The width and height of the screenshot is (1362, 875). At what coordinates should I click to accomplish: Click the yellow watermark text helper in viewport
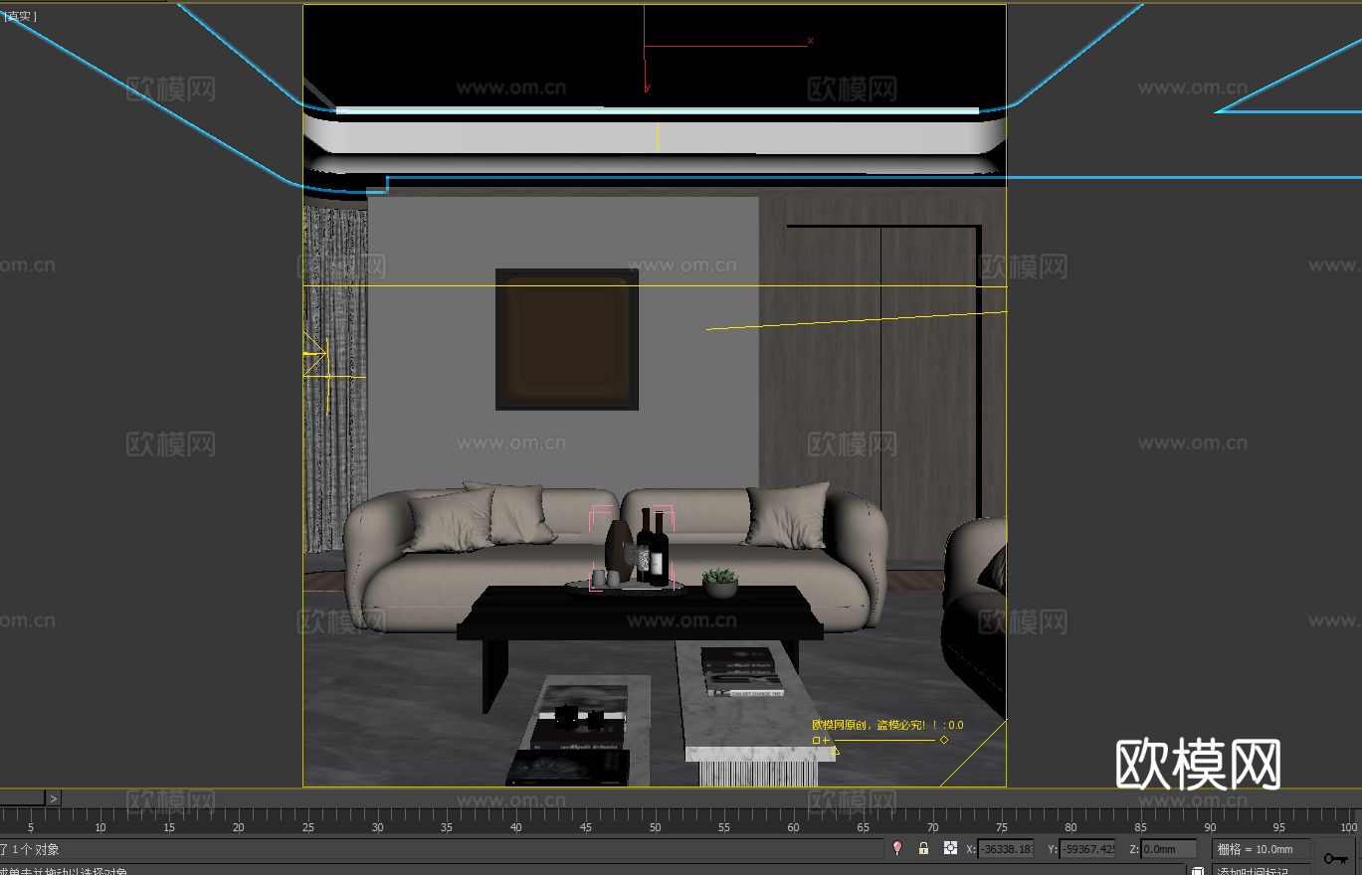click(x=886, y=726)
